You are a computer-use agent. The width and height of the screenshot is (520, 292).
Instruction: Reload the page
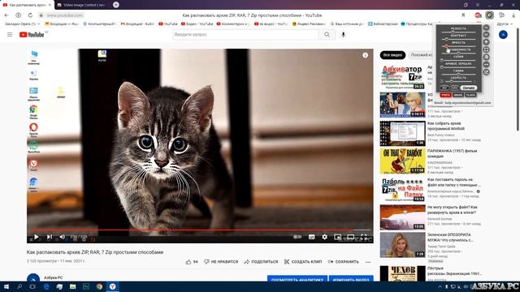click(30, 15)
